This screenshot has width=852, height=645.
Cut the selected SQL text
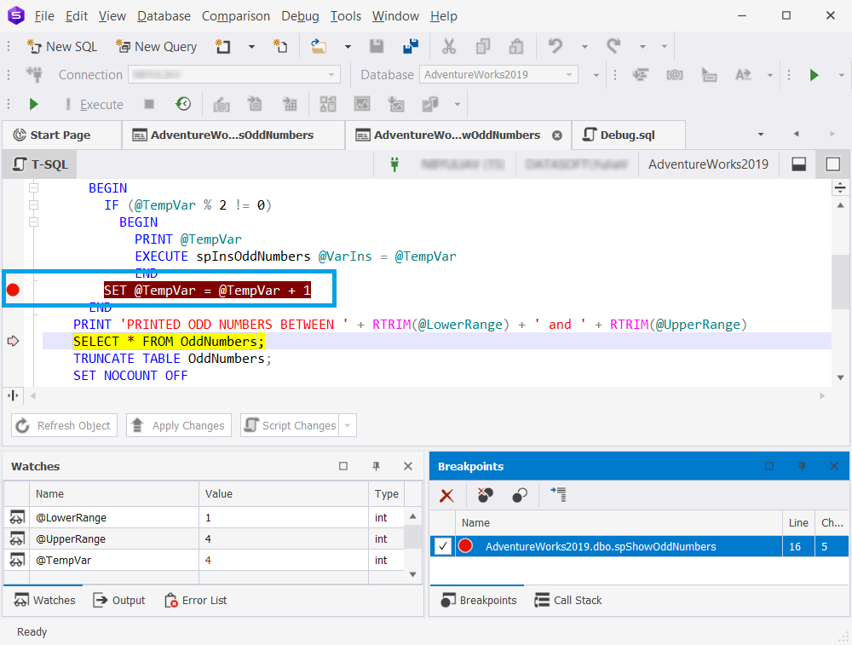[x=449, y=46]
